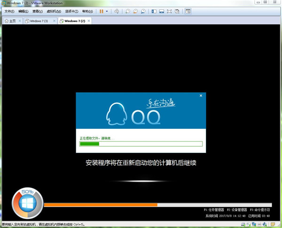The width and height of the screenshot is (282, 228).
Task: Click the console view icon in the toolbar
Action: pyautogui.click(x=188, y=11)
